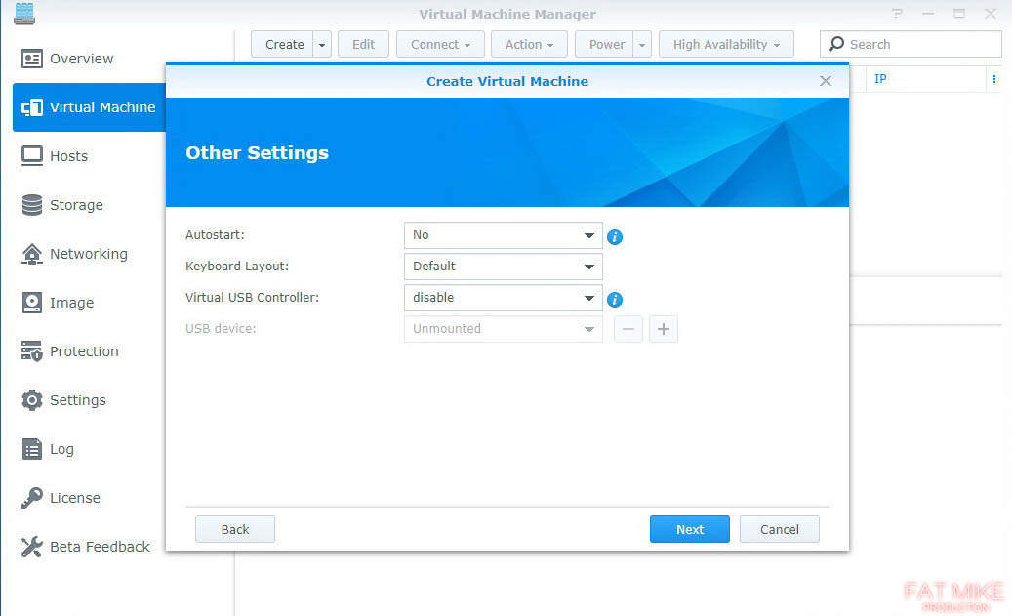The image size is (1012, 616).
Task: Show Virtual USB Controller info icon
Action: pyautogui.click(x=615, y=300)
